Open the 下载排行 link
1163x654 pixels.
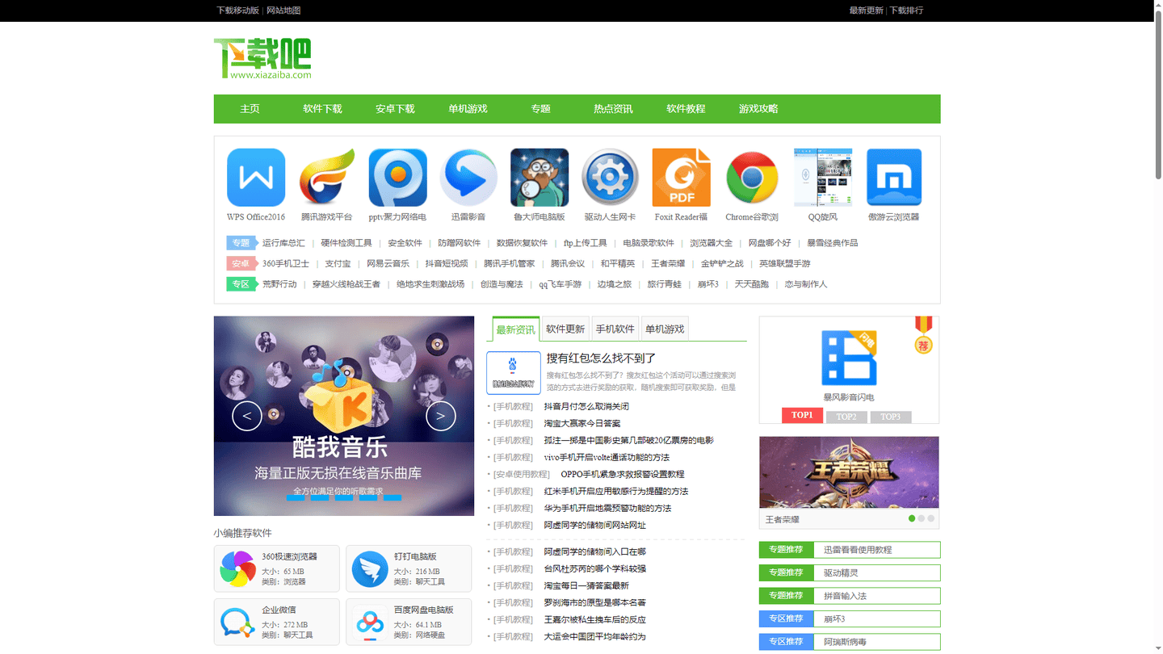tap(906, 10)
